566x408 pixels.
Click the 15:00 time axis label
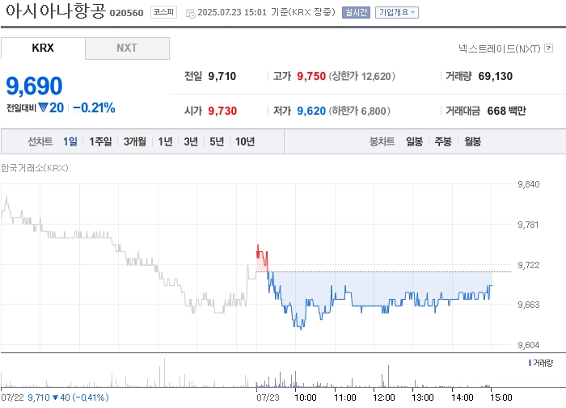click(x=501, y=397)
